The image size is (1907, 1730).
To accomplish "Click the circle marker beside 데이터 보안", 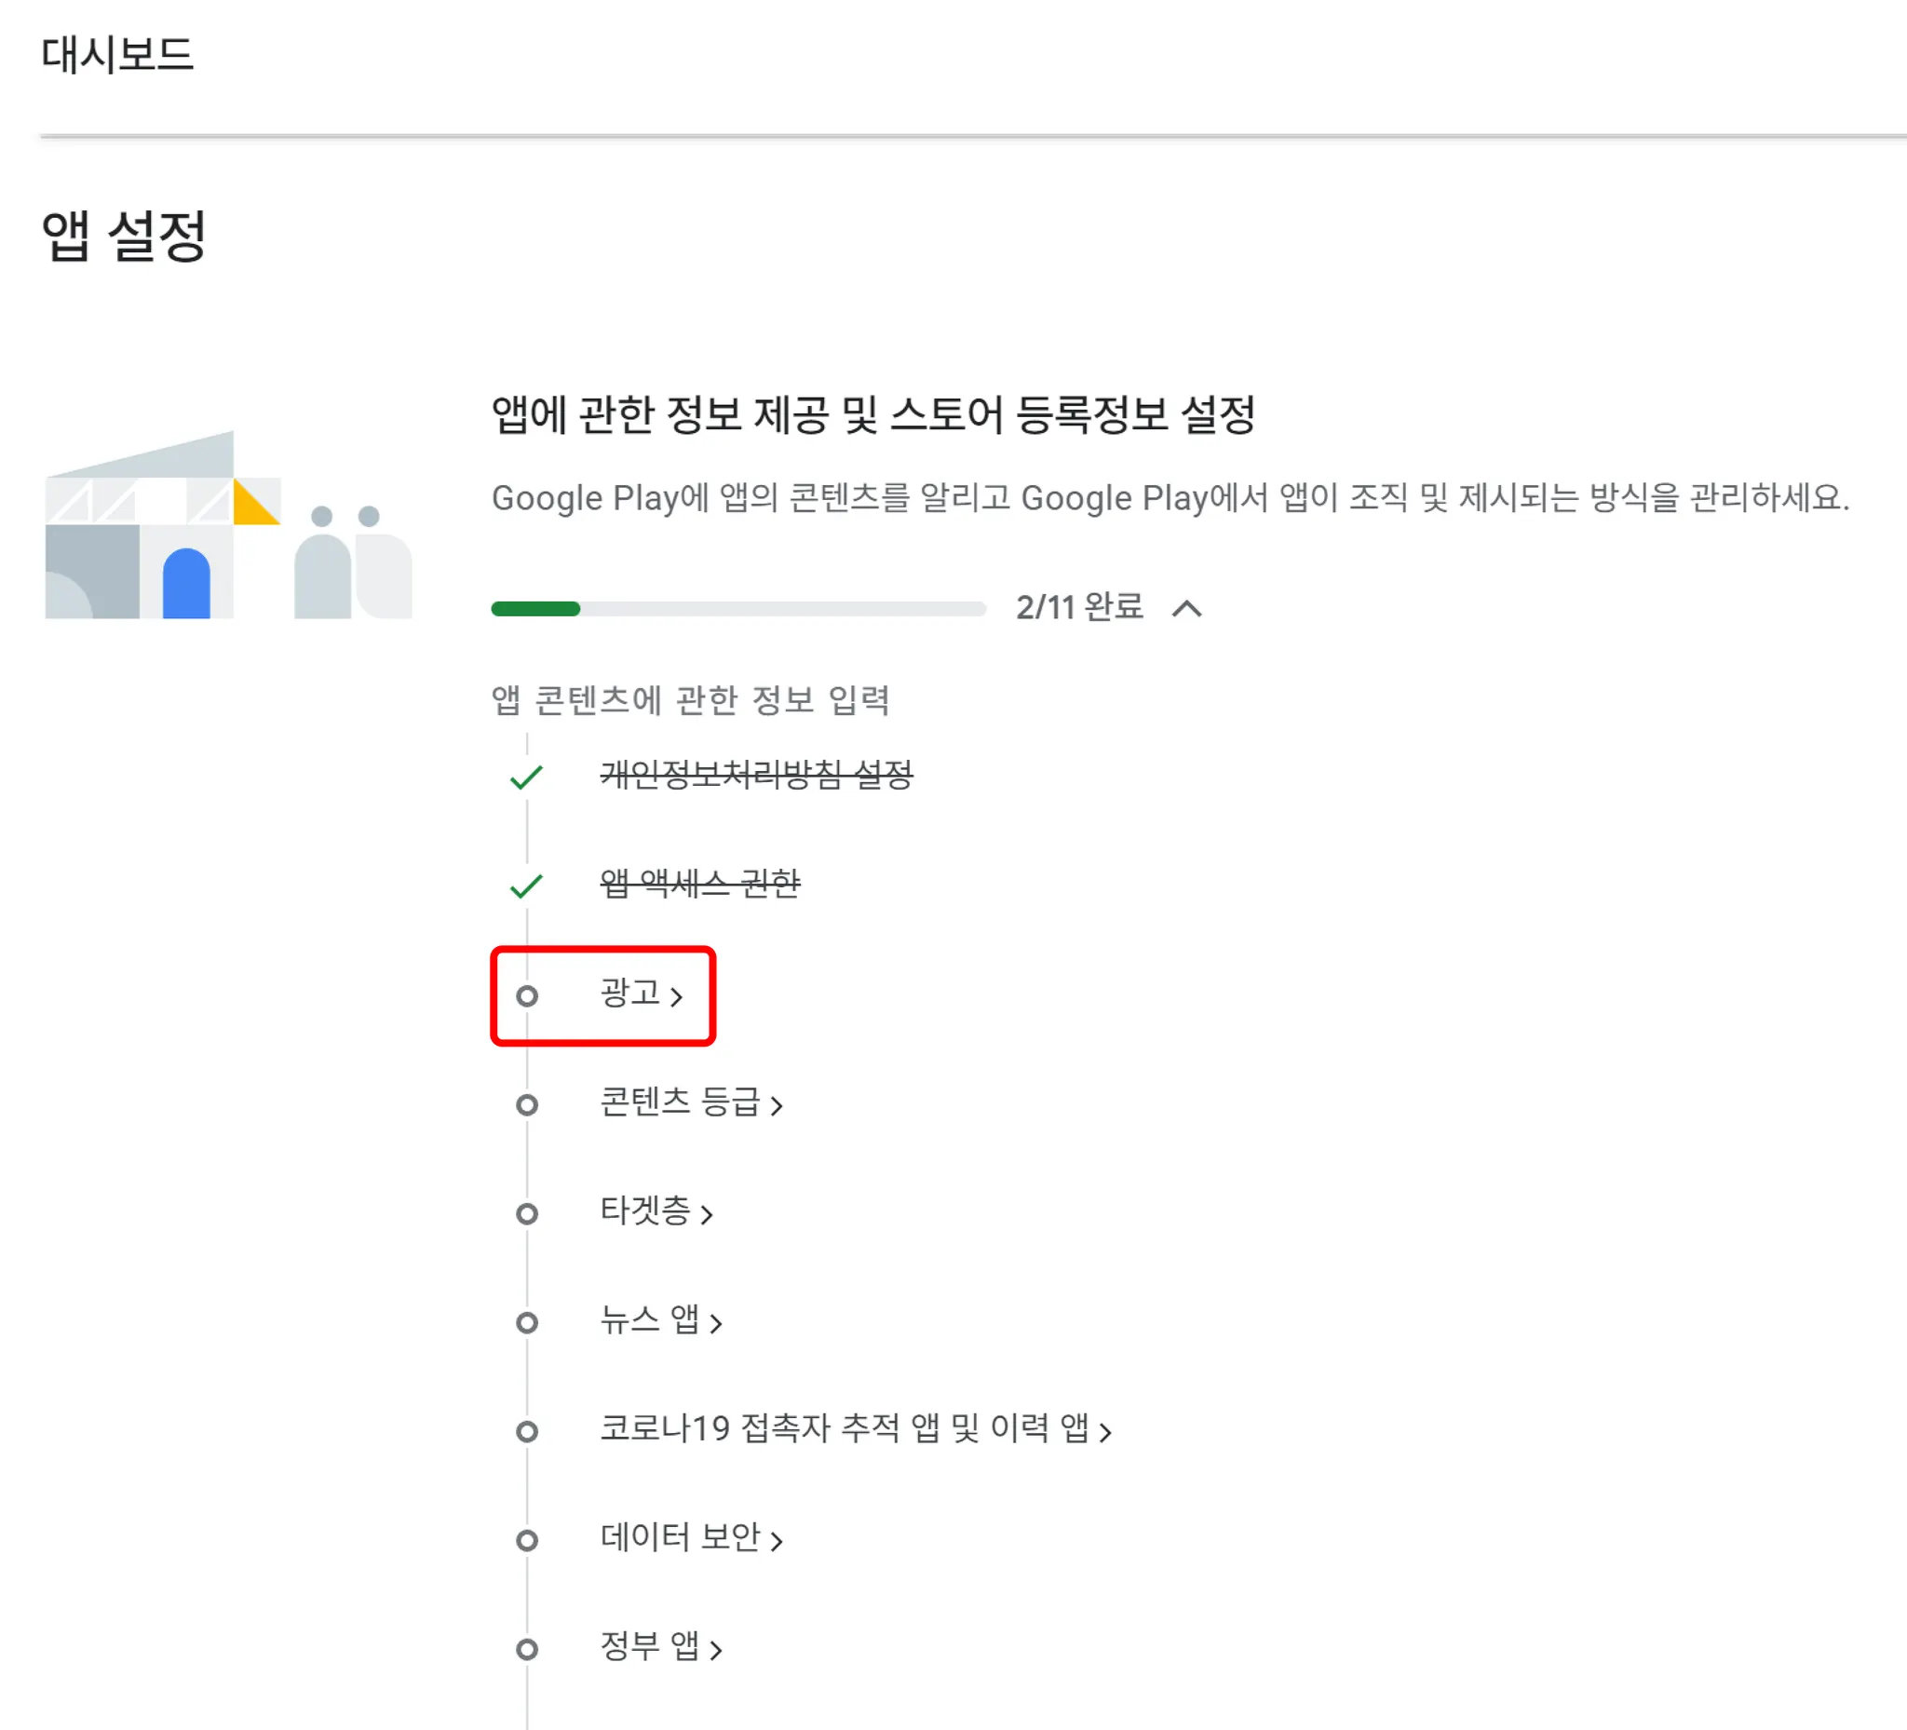I will pyautogui.click(x=527, y=1540).
